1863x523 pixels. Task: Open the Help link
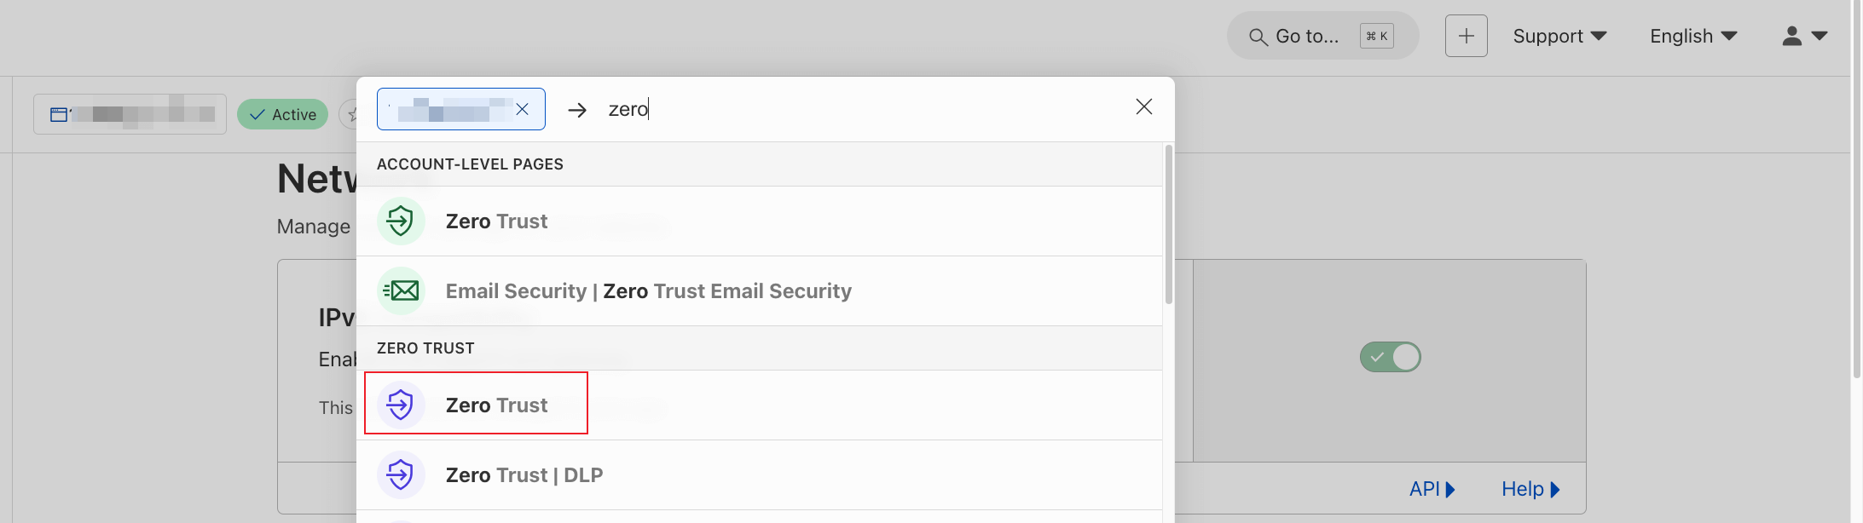coord(1530,489)
